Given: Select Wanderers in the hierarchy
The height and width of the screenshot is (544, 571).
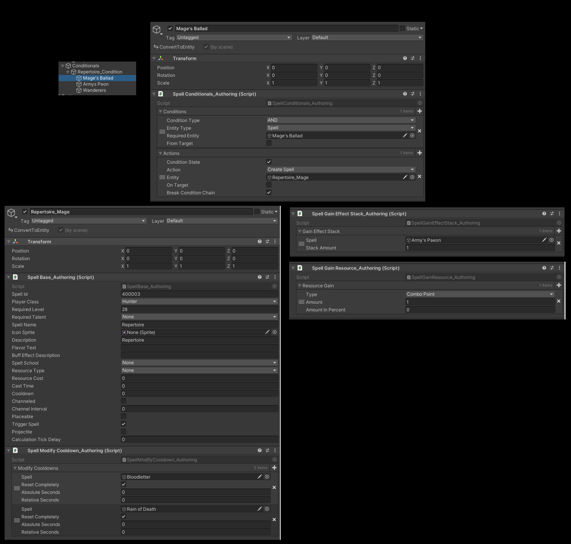Looking at the screenshot, I should 94,90.
